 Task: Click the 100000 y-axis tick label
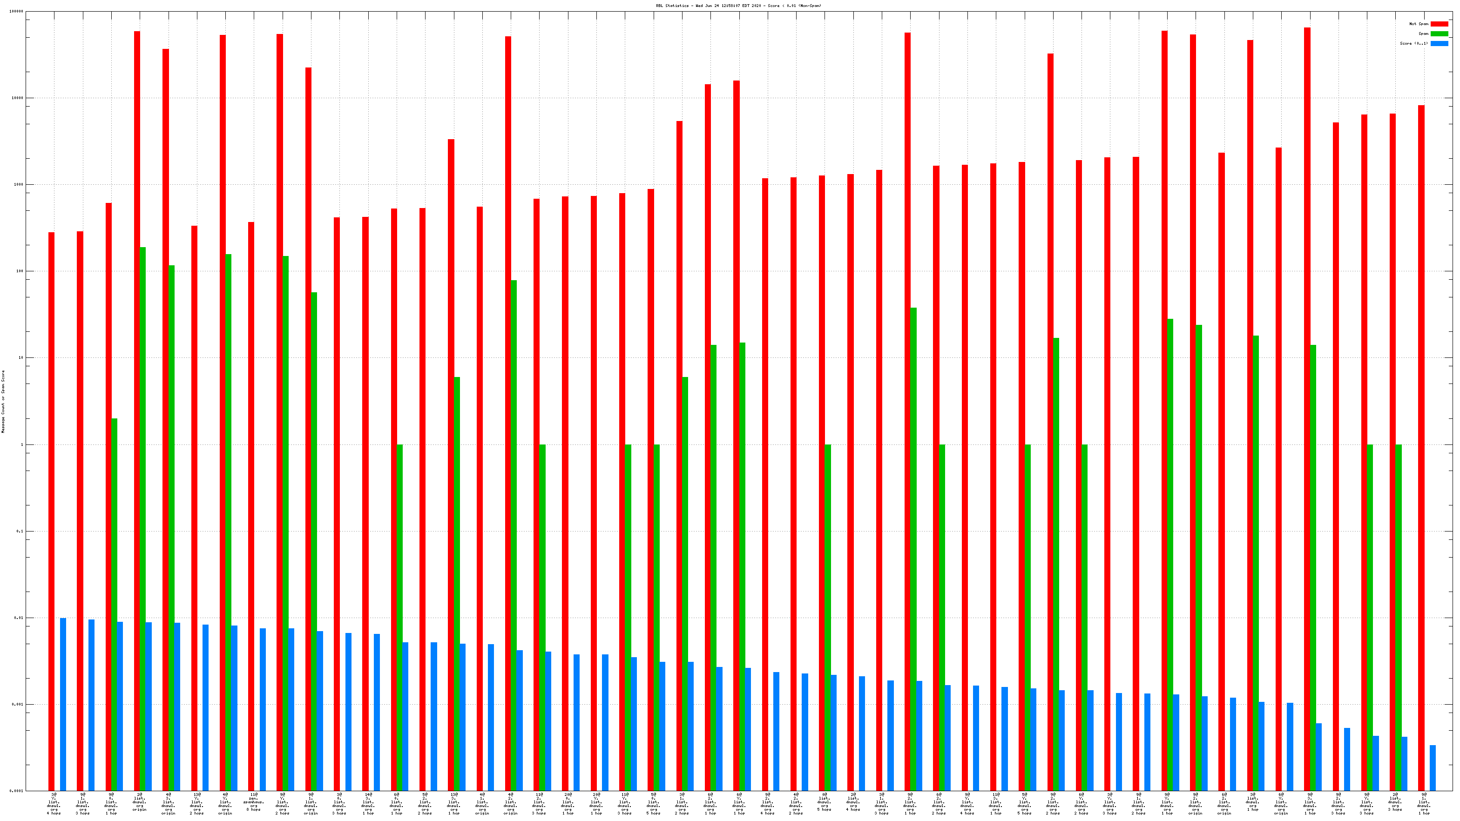[16, 11]
